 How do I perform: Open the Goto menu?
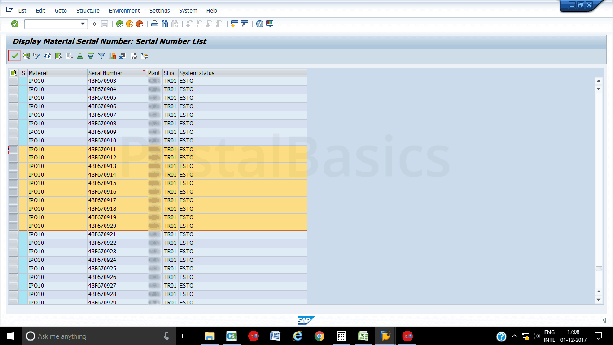point(61,10)
